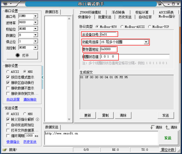Screen dimensions: 182x154
Task: Switch to 历史发送 tab
Action: (125, 17)
